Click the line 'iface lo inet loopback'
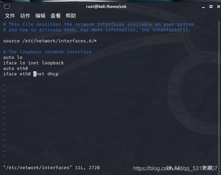The image size is (221, 175). 33,63
